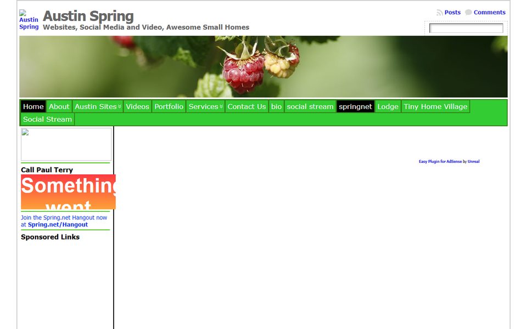
Task: Click the Unreal link under the AdSense notice
Action: point(473,161)
